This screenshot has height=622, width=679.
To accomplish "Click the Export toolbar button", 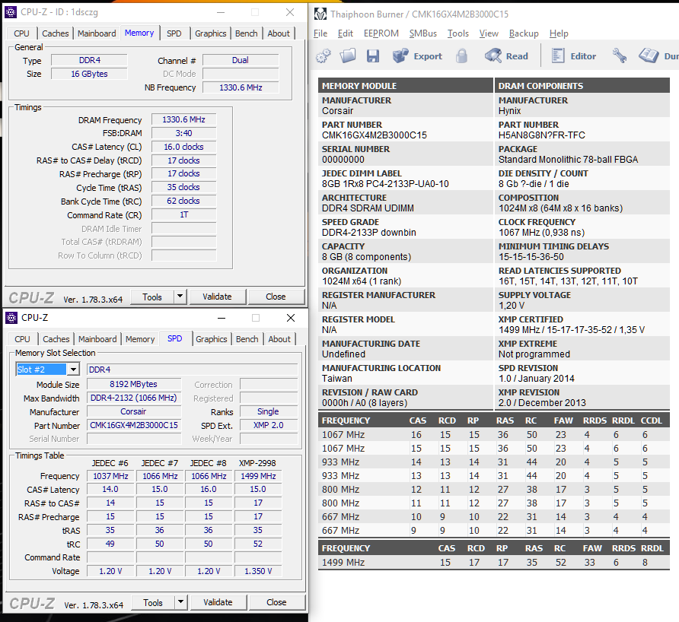I will 417,56.
